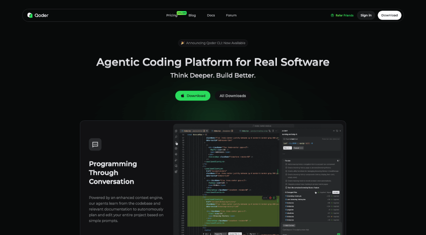Collapse the To-dos section in the chat panel

tap(284, 161)
